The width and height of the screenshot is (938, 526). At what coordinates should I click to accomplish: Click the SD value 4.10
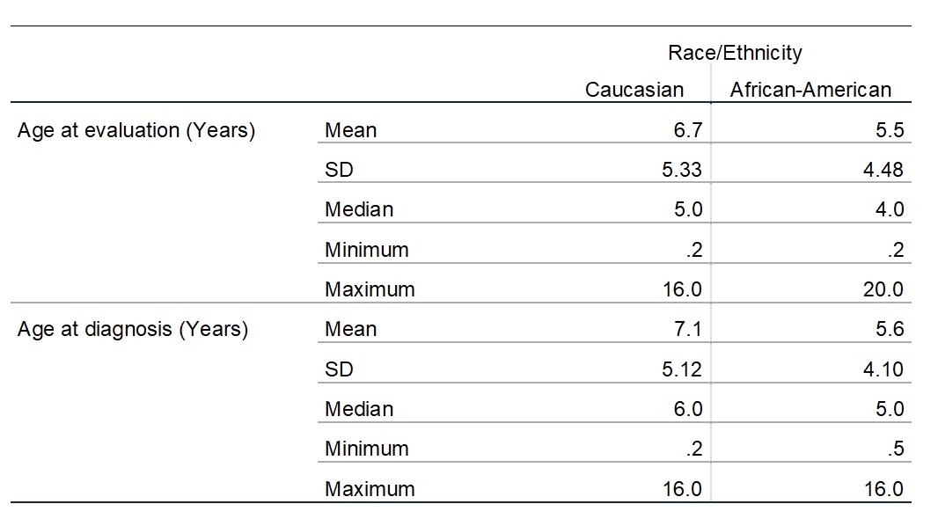click(883, 369)
